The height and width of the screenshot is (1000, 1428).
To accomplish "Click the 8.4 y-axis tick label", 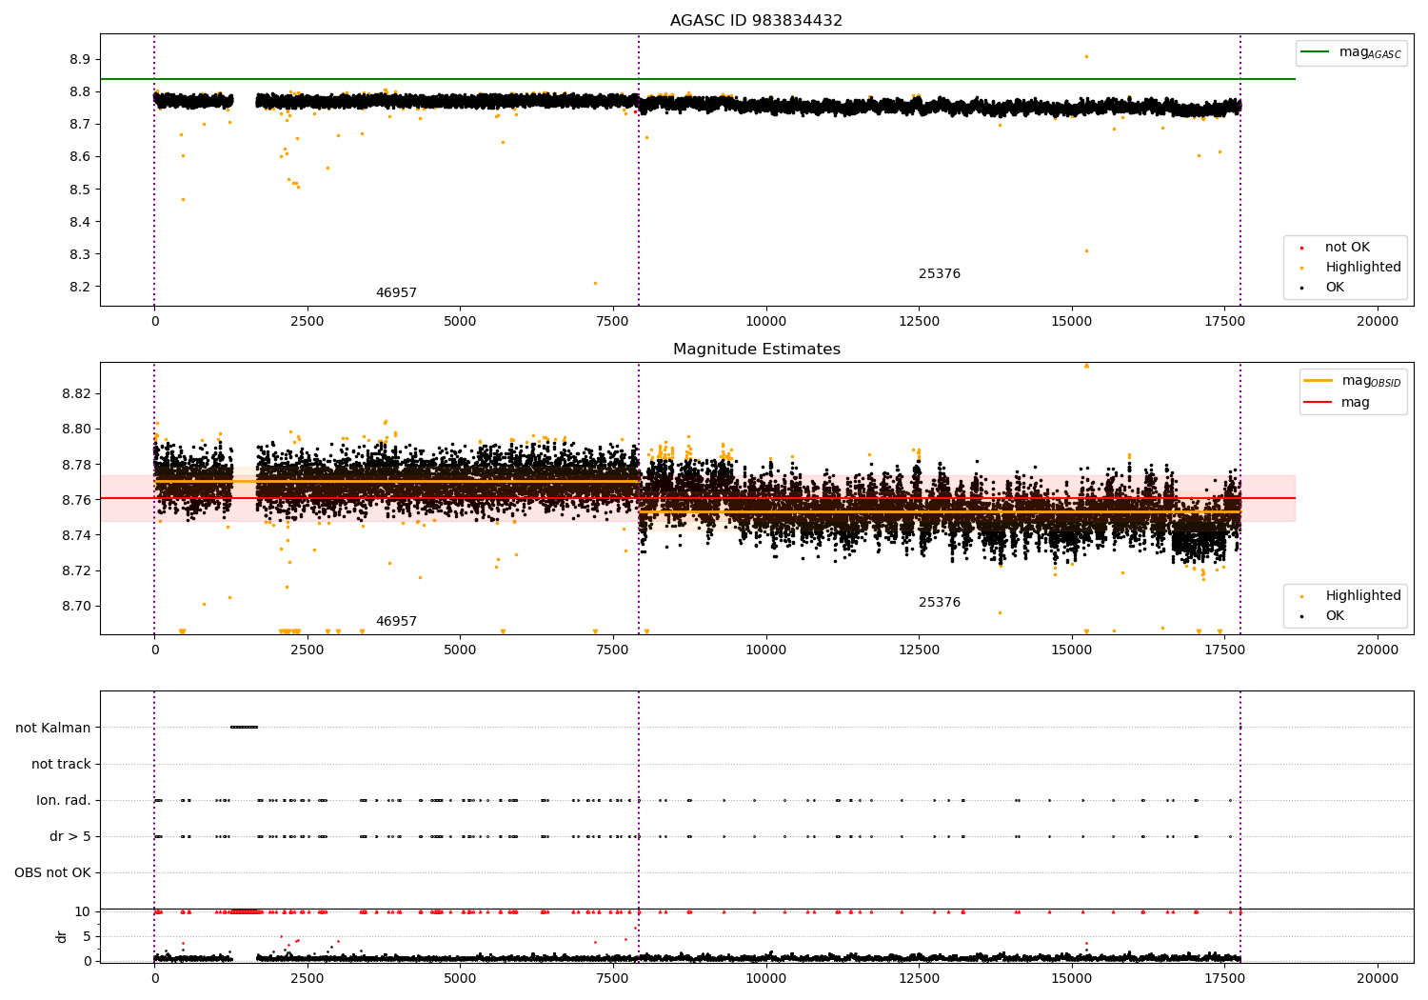I will (80, 222).
